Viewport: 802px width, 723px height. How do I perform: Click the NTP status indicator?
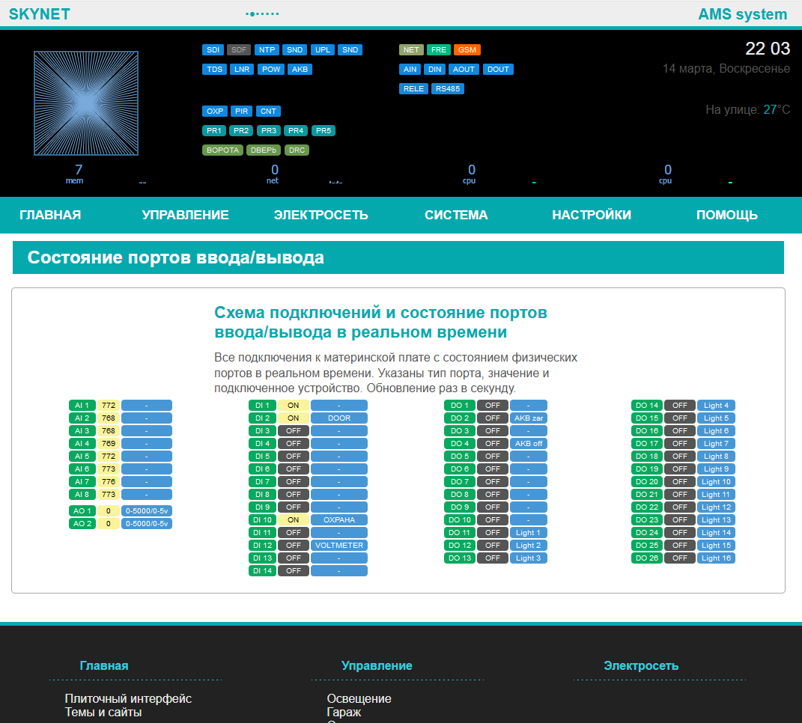(x=267, y=50)
